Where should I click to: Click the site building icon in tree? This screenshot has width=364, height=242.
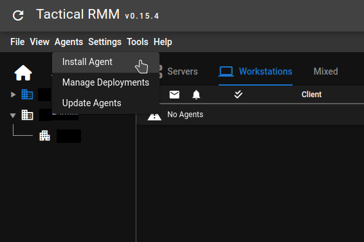44,136
